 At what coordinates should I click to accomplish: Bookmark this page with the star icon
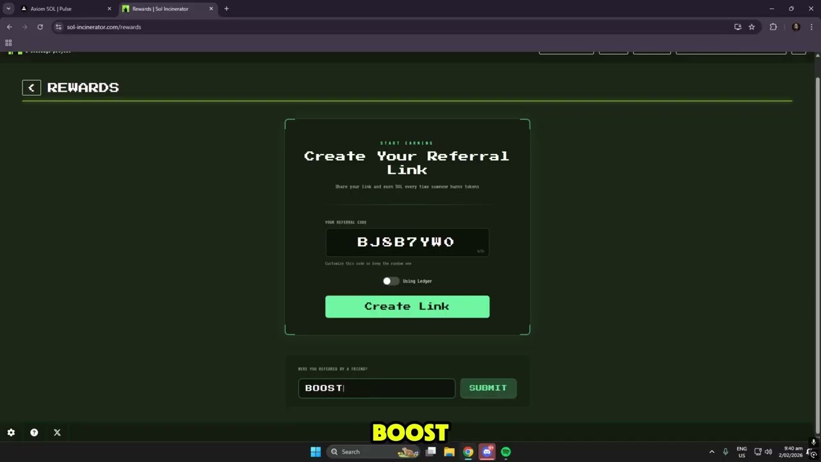[x=752, y=27]
